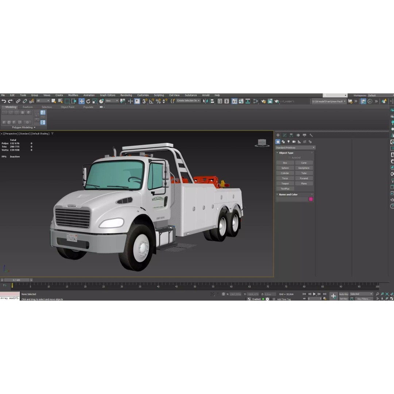
Task: Open the Scene Explorer icon
Action: 220,101
